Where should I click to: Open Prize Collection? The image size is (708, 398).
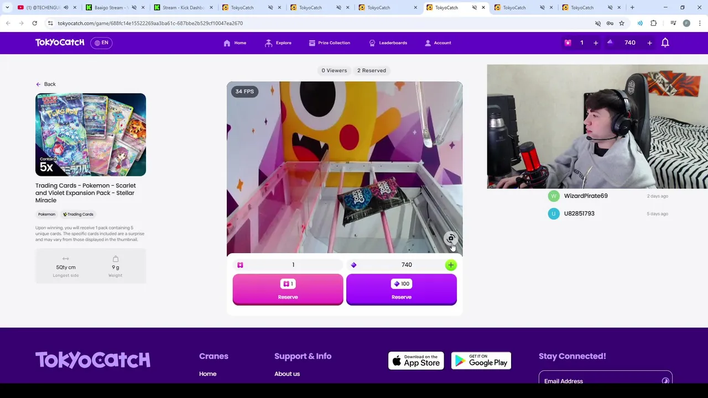pyautogui.click(x=329, y=43)
